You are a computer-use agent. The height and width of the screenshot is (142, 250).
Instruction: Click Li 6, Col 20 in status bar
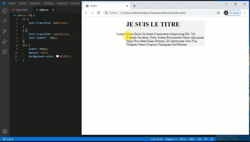click(x=157, y=139)
